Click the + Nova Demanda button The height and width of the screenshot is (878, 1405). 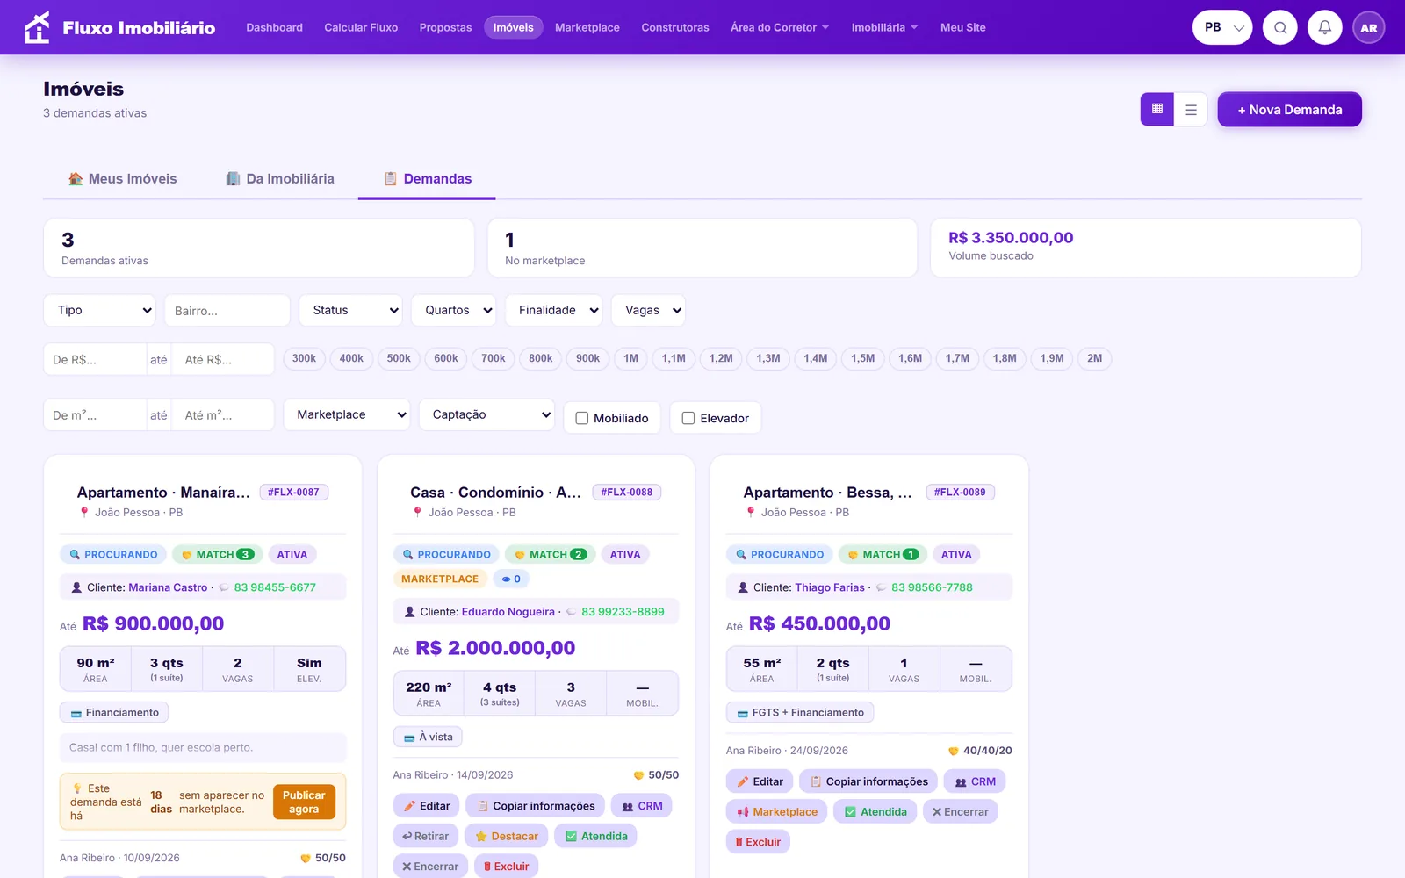[x=1289, y=110]
